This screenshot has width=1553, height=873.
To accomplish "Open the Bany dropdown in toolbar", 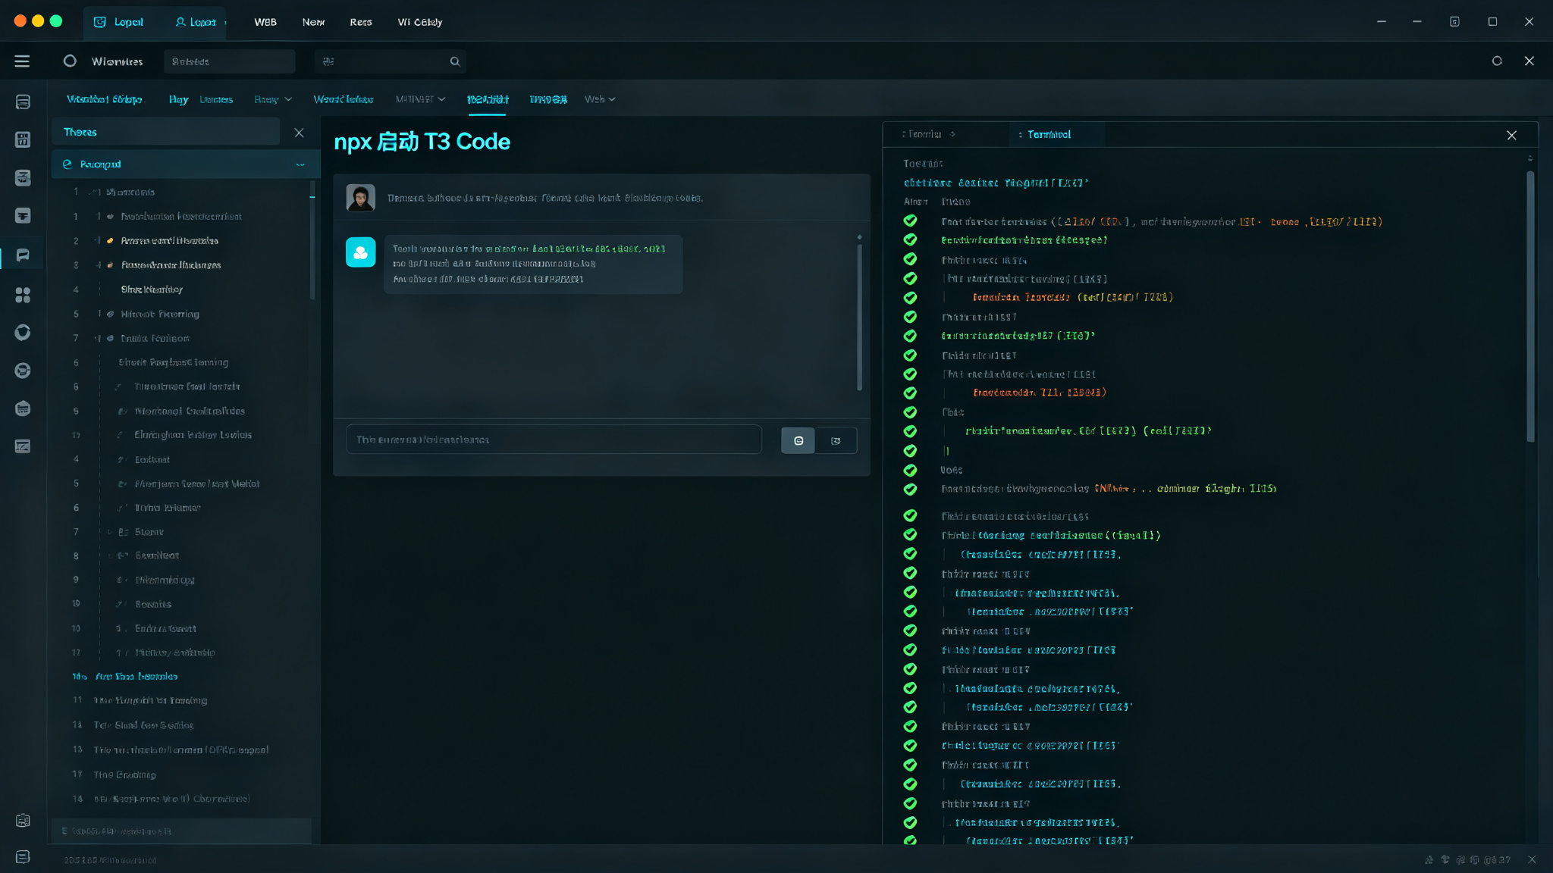I will point(273,99).
